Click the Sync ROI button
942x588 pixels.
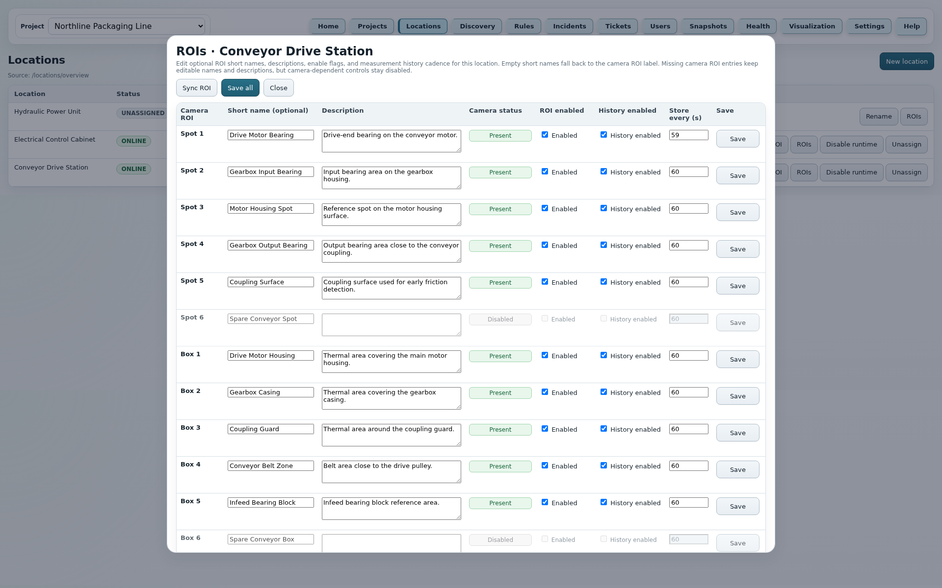pyautogui.click(x=196, y=88)
